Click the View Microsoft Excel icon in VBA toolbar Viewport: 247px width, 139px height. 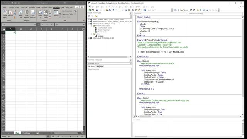(x=90, y=10)
